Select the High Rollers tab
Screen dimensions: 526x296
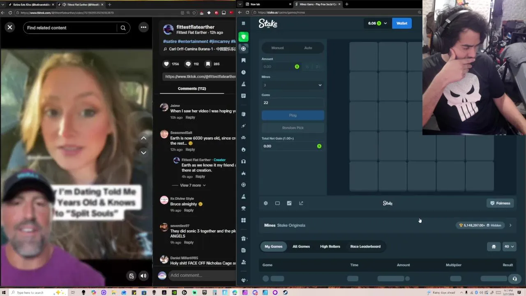(x=330, y=246)
